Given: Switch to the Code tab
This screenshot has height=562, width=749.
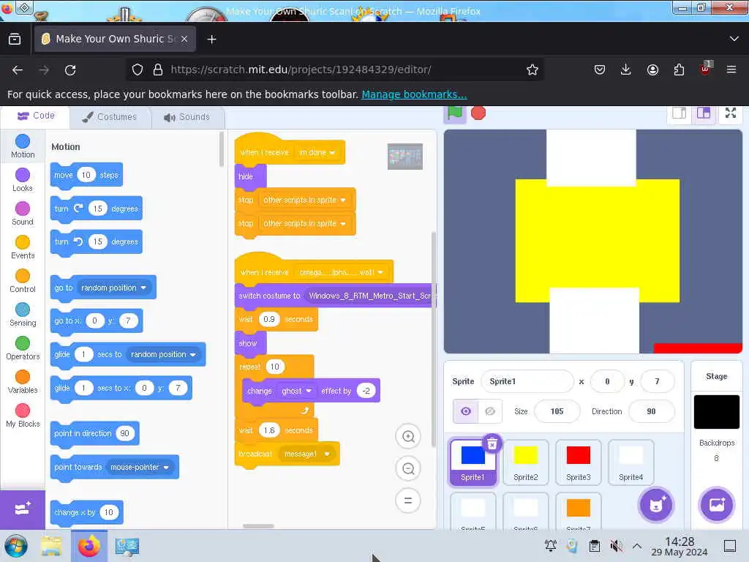Looking at the screenshot, I should [36, 116].
